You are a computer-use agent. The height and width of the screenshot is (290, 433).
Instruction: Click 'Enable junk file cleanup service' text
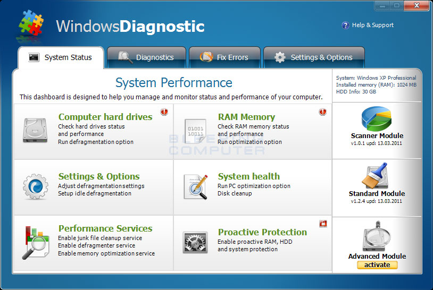[100, 238]
